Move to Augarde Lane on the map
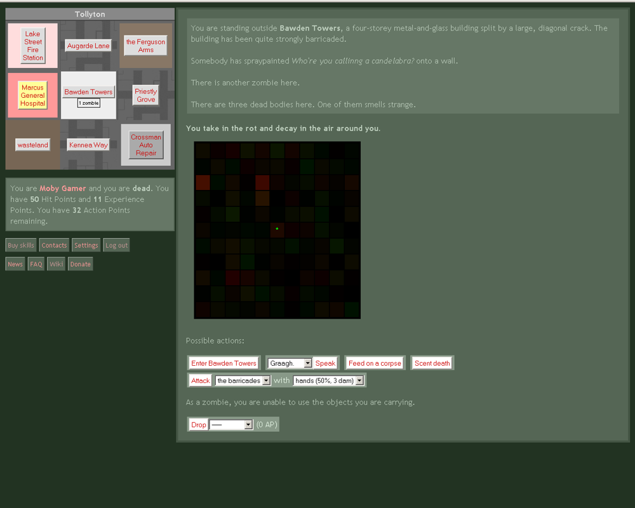 88,46
